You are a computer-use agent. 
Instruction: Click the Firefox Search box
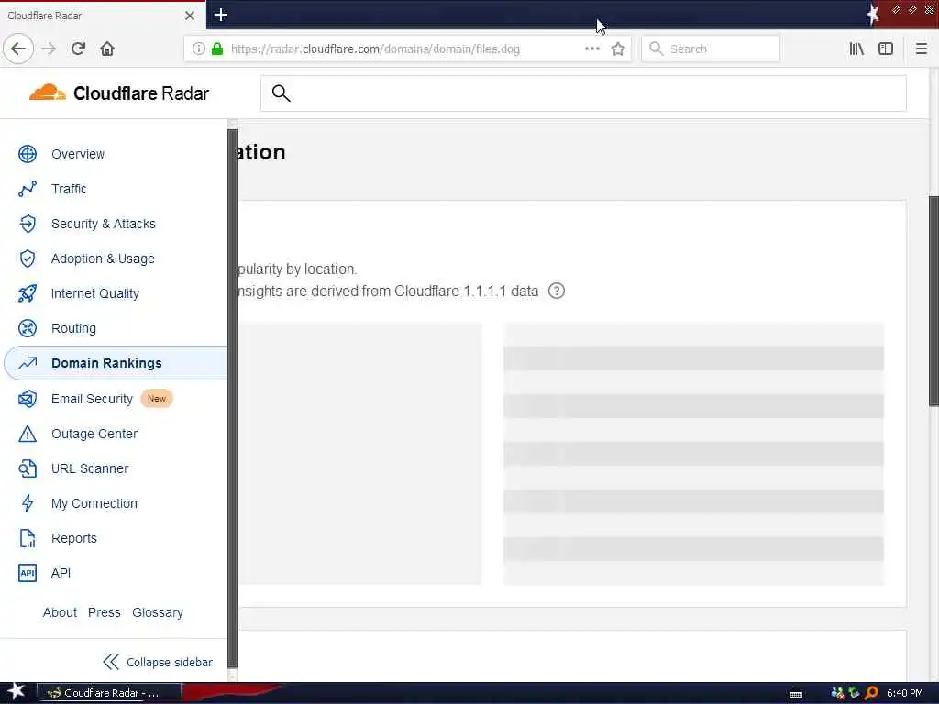click(711, 49)
